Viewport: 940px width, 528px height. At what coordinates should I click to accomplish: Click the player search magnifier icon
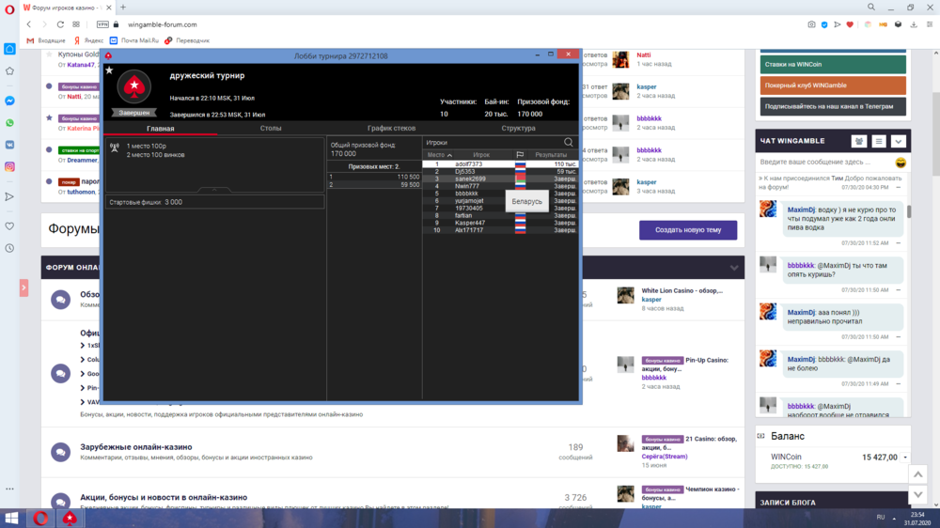(568, 143)
